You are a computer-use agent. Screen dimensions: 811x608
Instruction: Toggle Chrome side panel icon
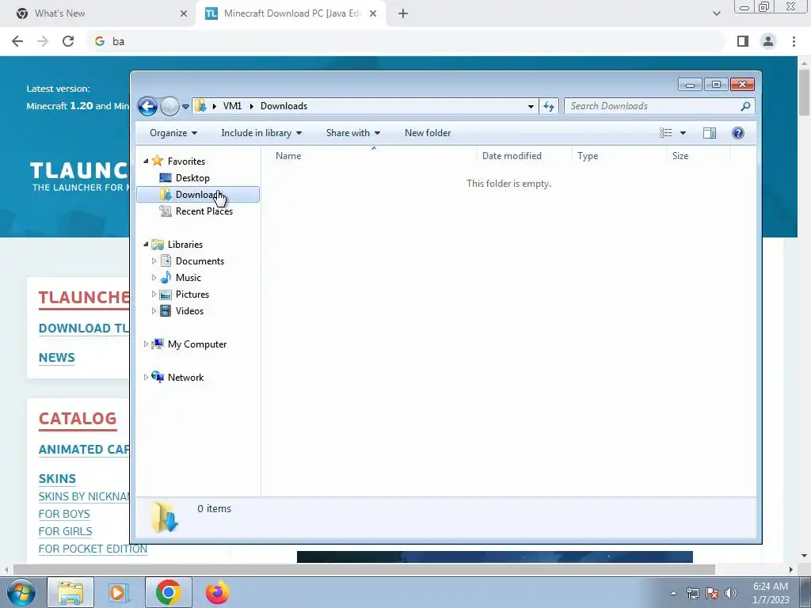click(743, 41)
